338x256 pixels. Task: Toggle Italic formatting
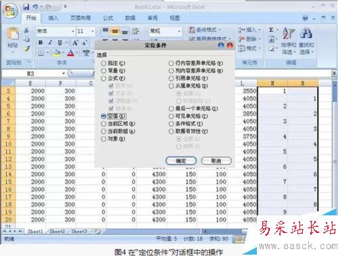pos(50,43)
